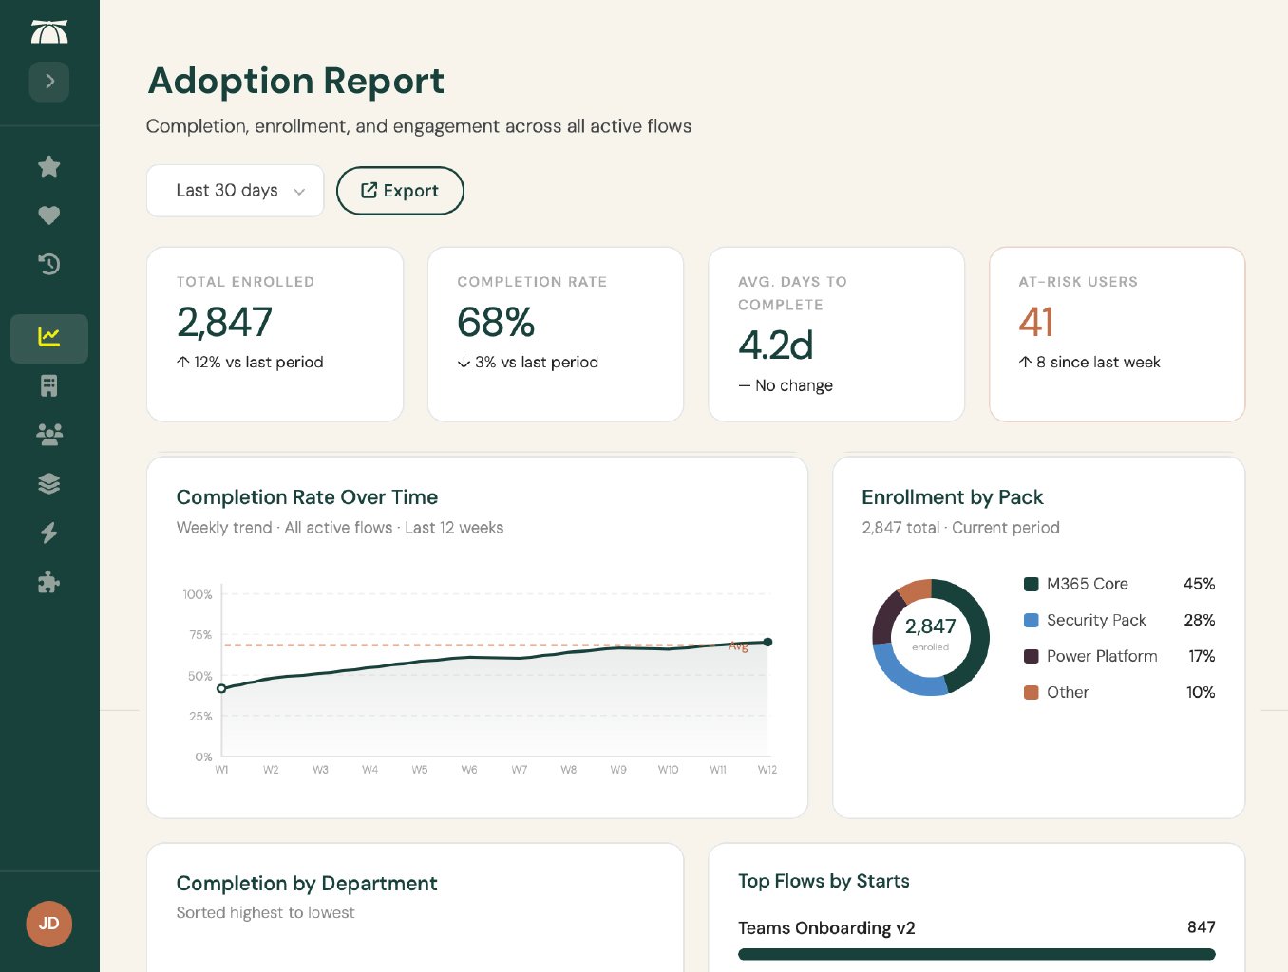The width and height of the screenshot is (1288, 972).
Task: Select the At-Risk Users stat card
Action: point(1116,333)
